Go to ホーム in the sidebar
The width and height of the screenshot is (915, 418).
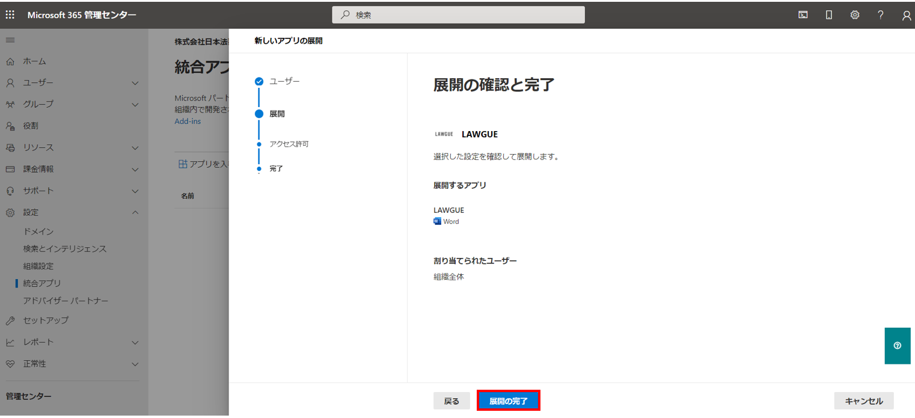point(34,61)
